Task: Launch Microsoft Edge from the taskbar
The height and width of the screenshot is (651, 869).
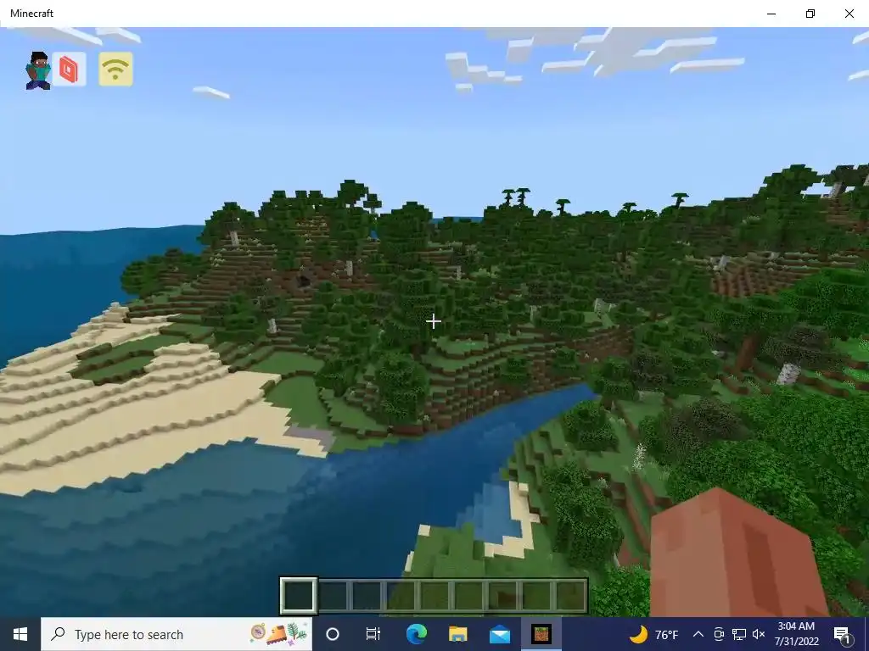Action: coord(416,634)
